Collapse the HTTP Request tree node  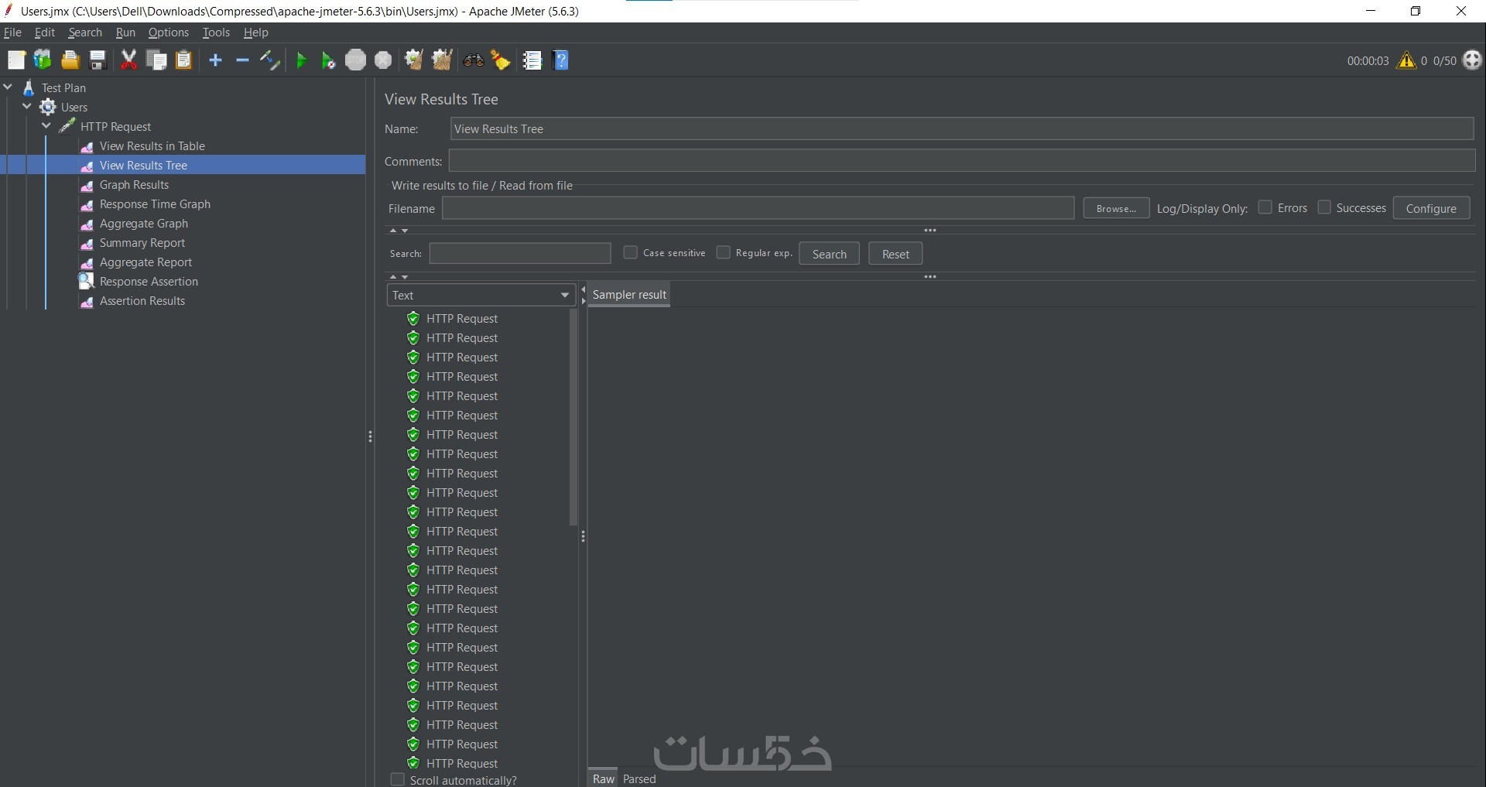(46, 126)
